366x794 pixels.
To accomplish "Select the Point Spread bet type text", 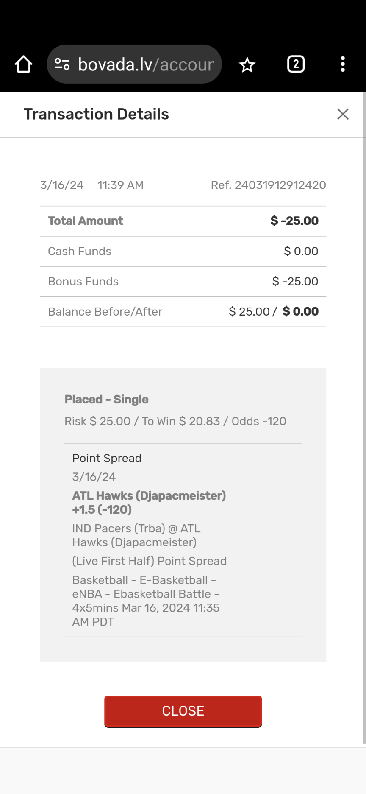I will coord(107,458).
